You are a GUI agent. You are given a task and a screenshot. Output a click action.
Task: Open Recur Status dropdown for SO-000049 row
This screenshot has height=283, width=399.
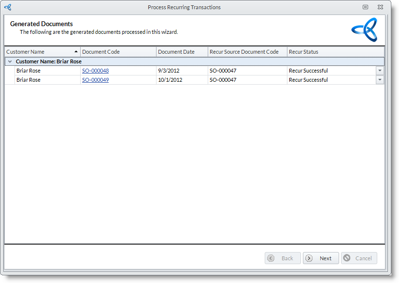coord(380,80)
